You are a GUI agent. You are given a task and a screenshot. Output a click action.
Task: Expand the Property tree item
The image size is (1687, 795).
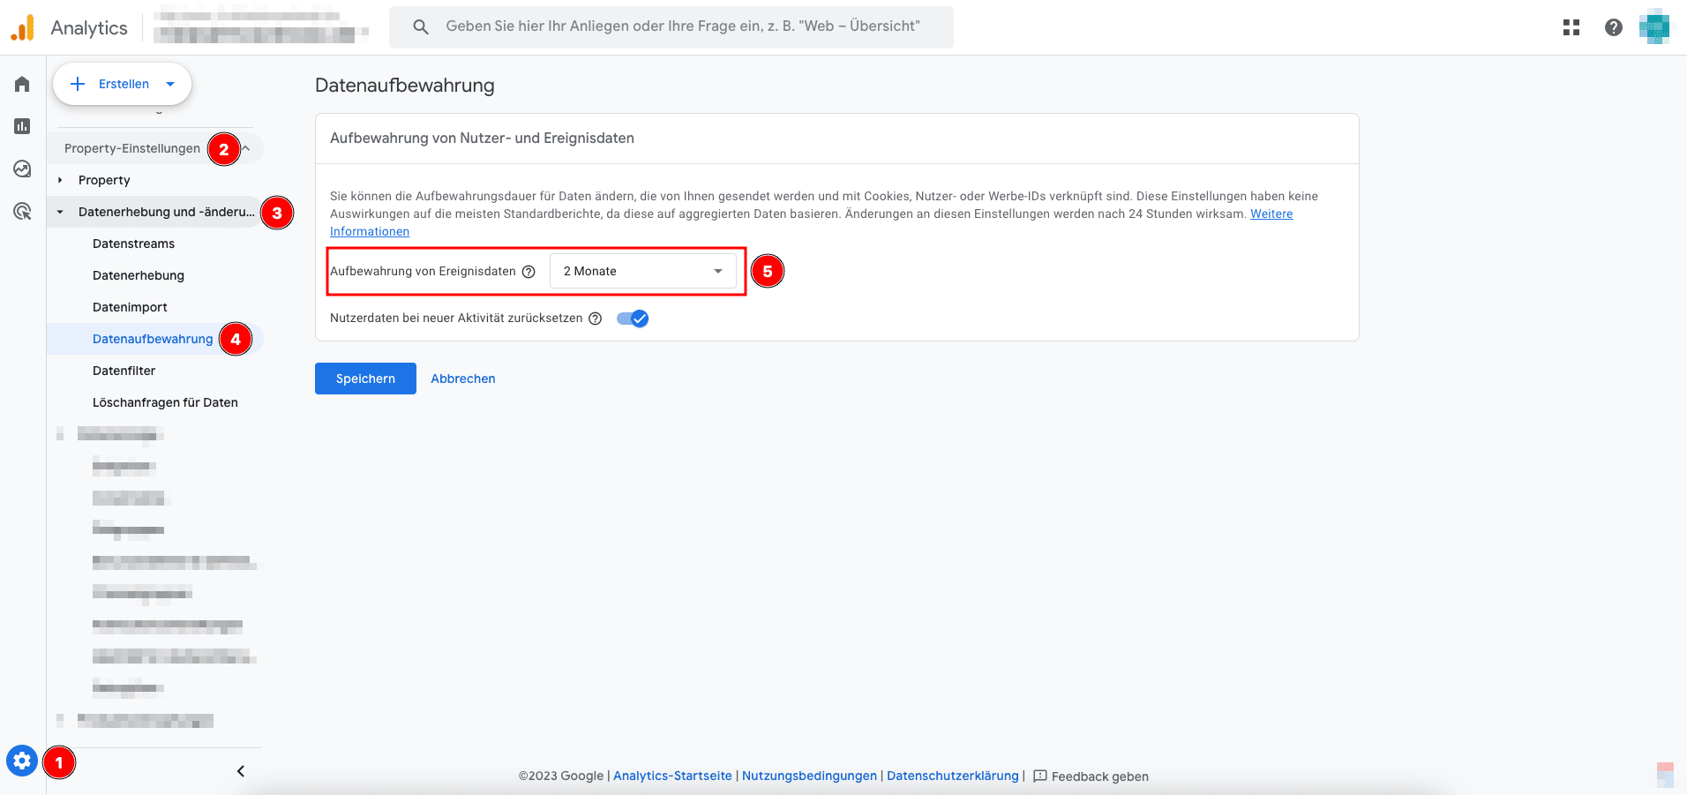point(61,180)
